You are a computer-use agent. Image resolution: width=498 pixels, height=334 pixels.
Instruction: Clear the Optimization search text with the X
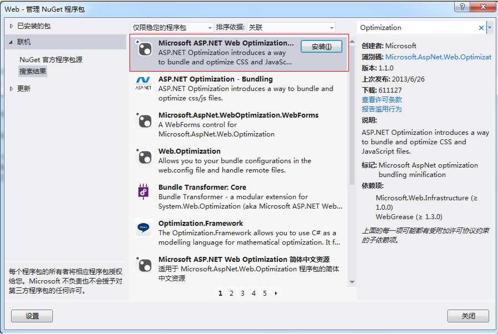(x=481, y=28)
